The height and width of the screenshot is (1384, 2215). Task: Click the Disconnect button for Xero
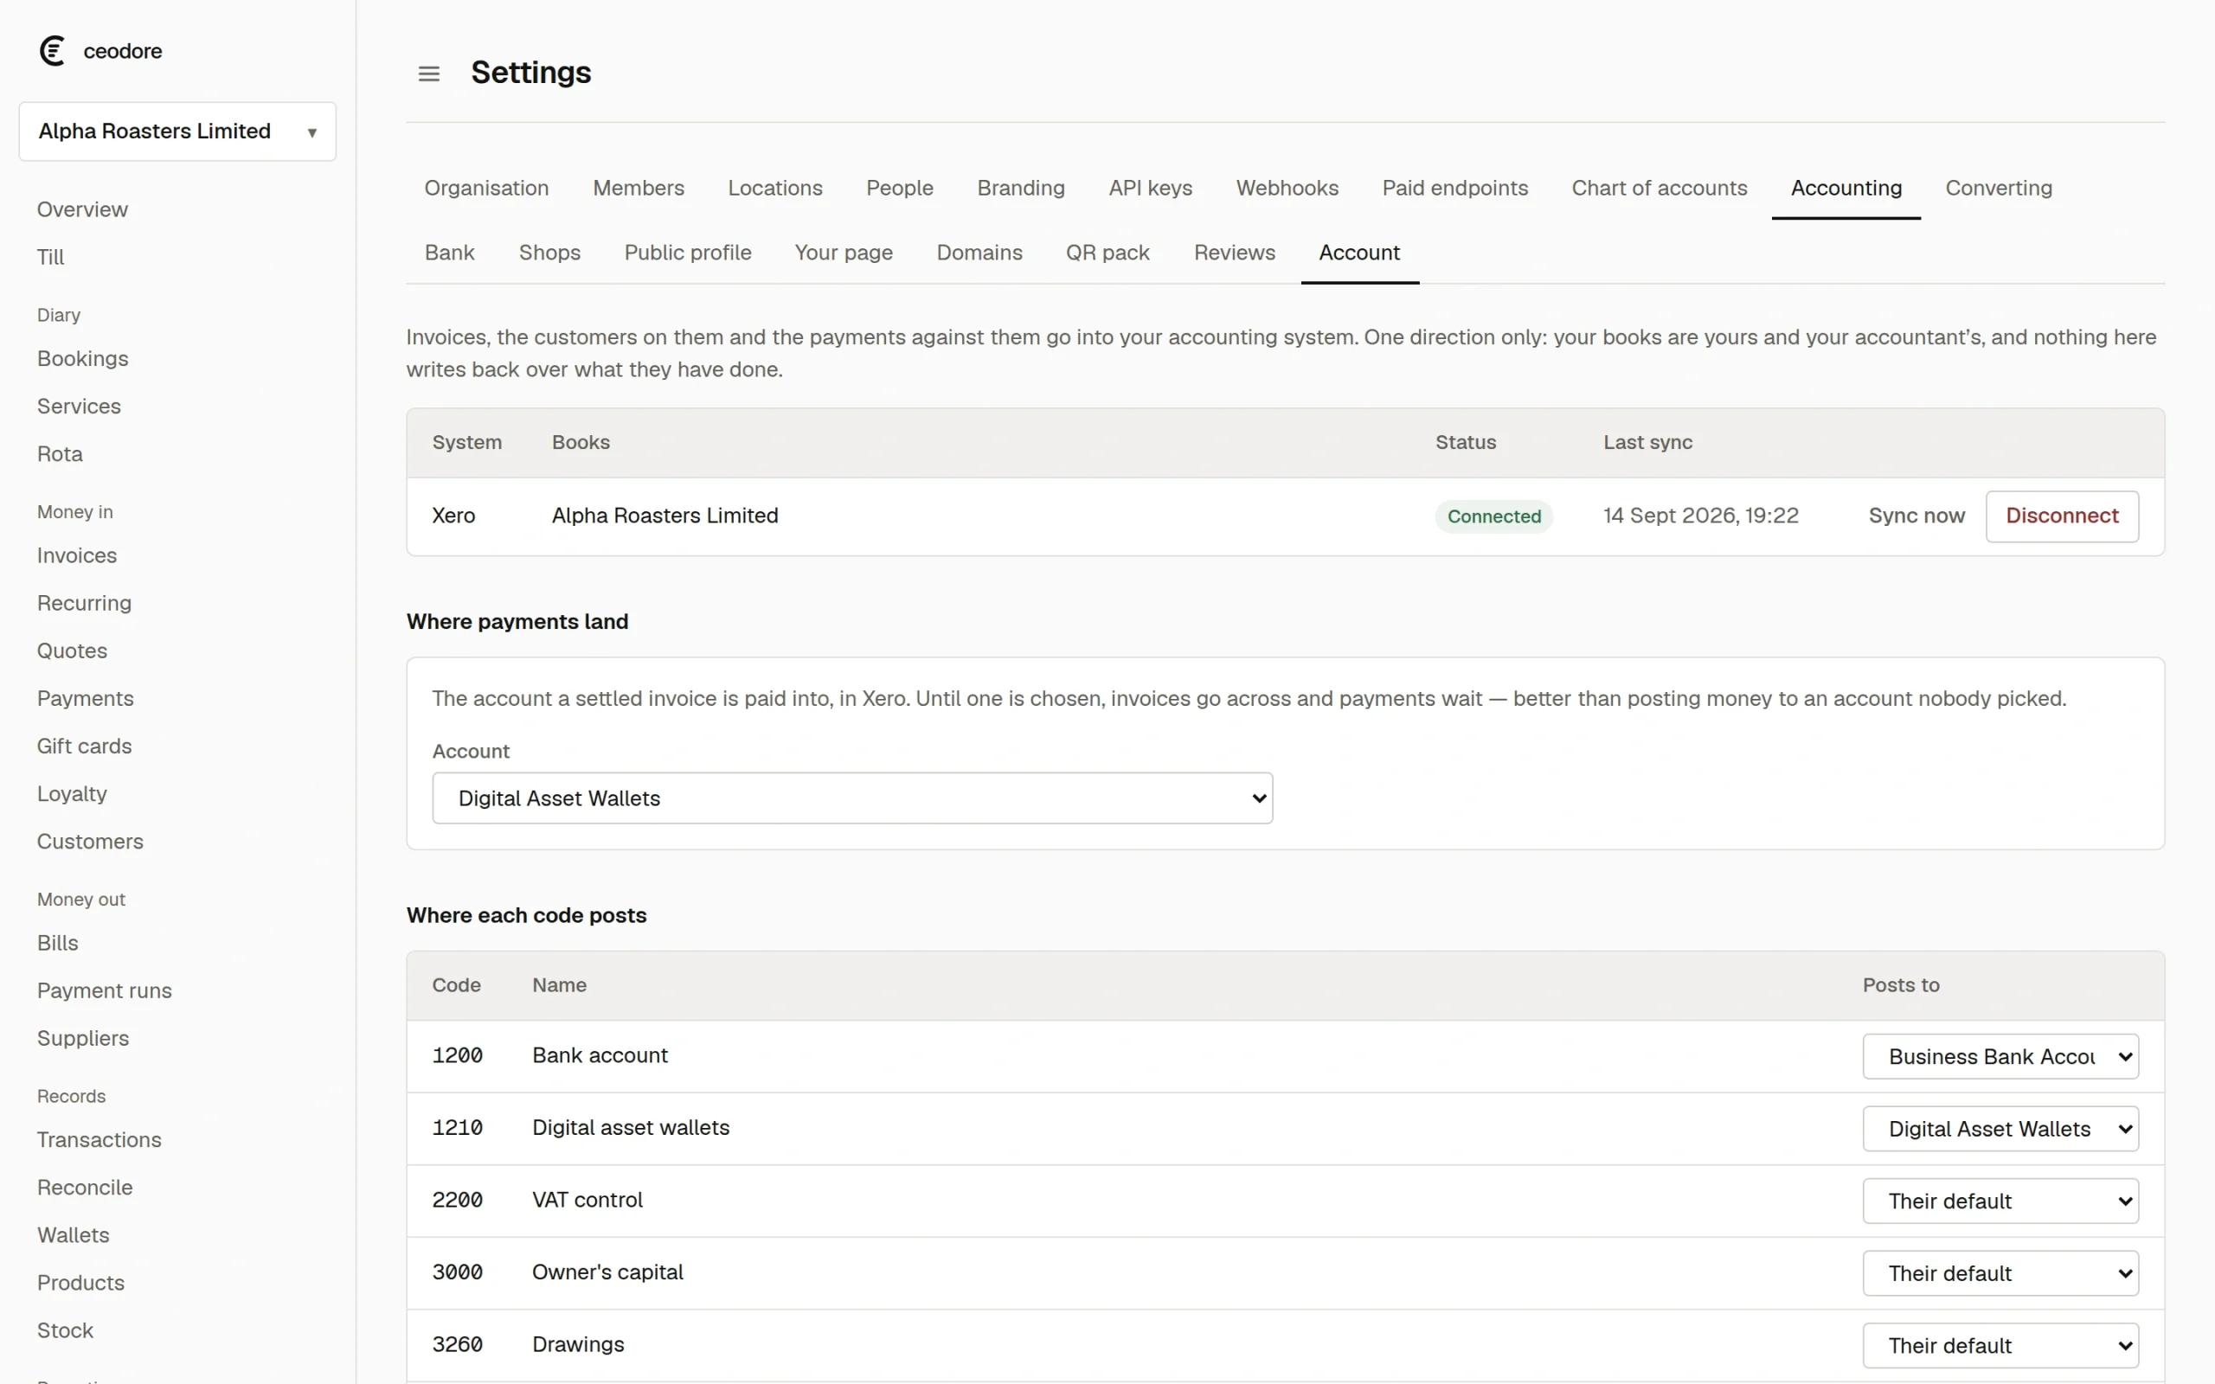click(2061, 516)
